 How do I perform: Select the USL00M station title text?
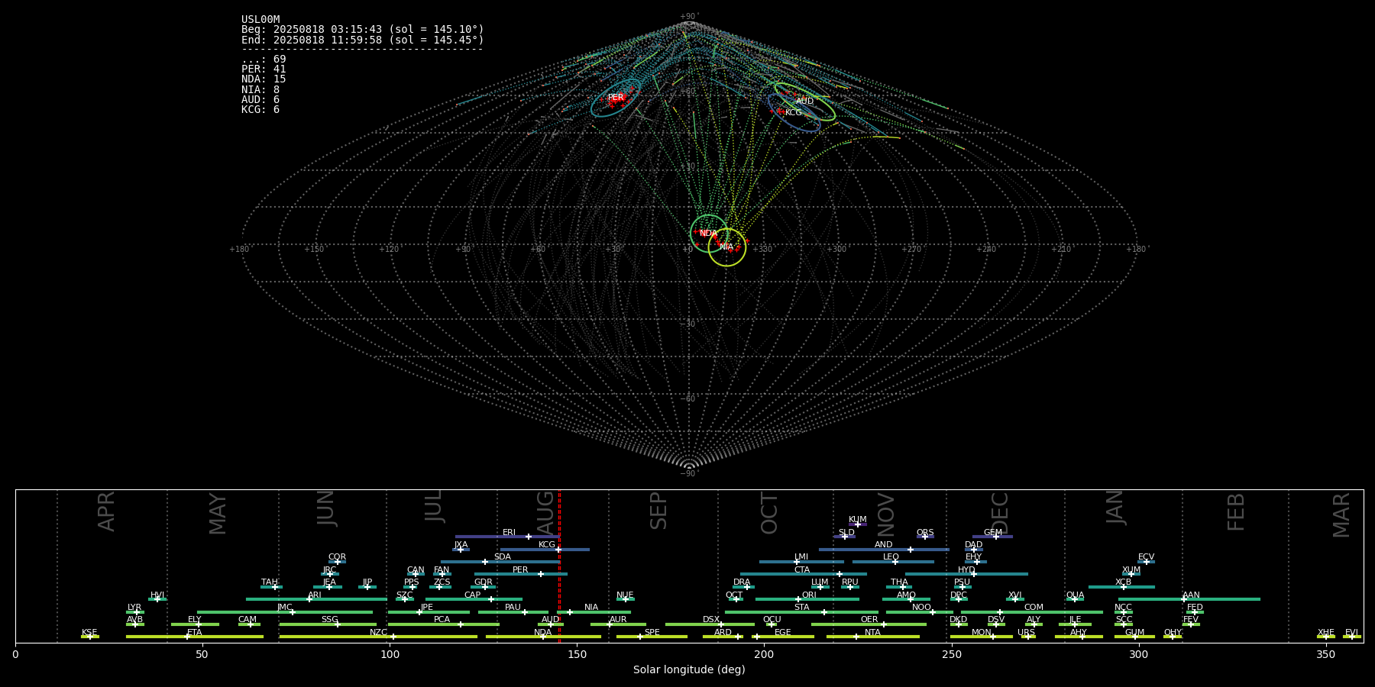tap(260, 20)
